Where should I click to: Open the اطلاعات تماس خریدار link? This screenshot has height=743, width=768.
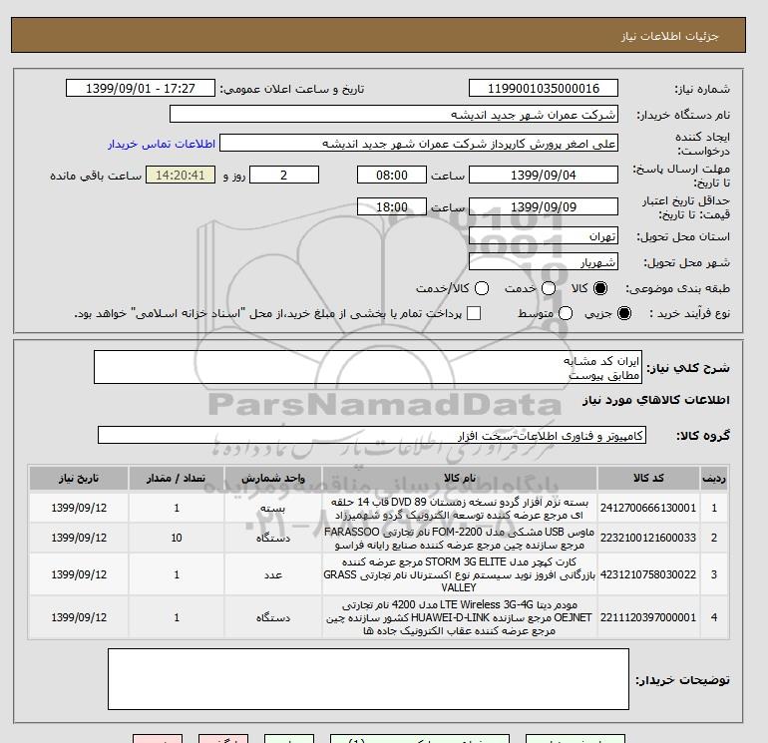pyautogui.click(x=162, y=144)
